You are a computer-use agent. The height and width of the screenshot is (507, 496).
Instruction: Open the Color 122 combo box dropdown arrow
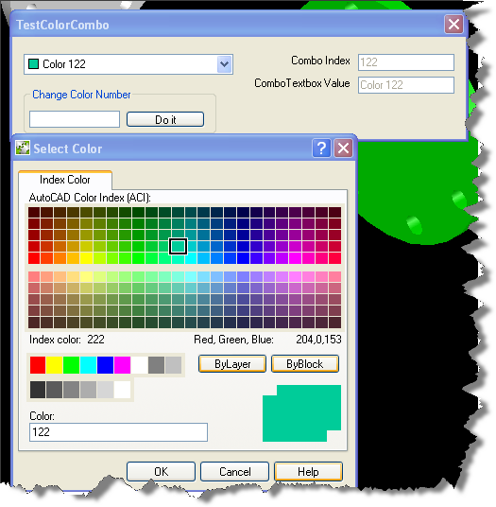[x=225, y=64]
